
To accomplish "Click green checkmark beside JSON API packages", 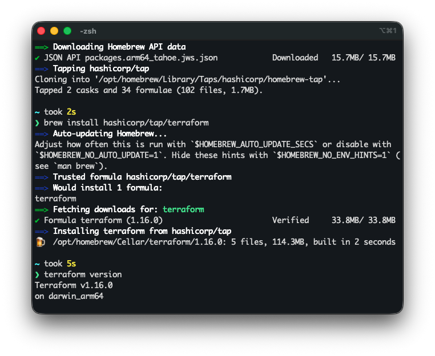I will (x=37, y=58).
